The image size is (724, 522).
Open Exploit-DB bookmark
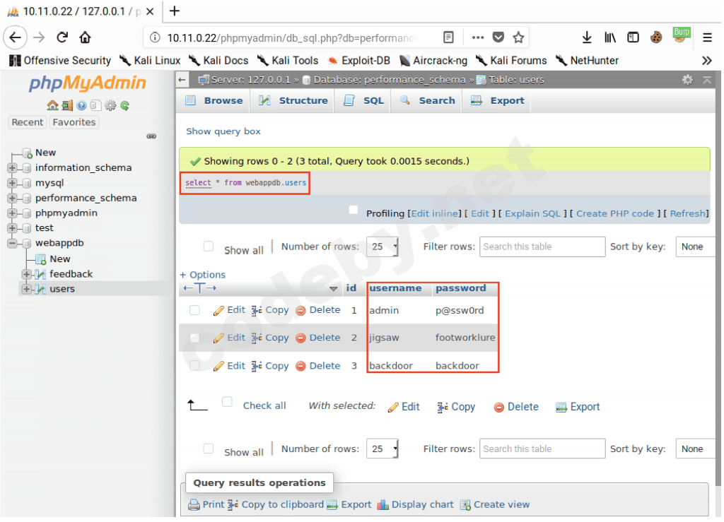coord(359,61)
